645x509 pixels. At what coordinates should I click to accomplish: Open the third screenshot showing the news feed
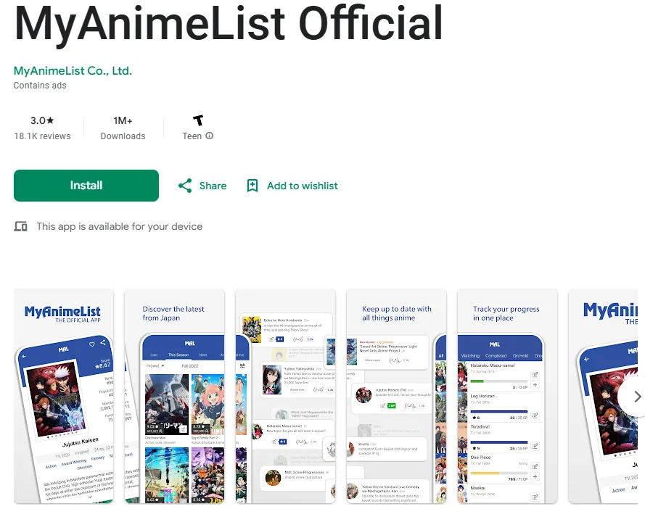point(285,396)
